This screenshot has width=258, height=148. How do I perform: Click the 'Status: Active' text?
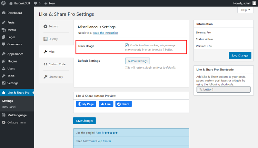pyautogui.click(x=204, y=39)
